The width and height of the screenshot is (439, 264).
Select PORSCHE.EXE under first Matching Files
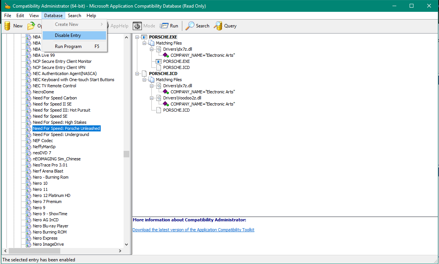coord(176,61)
